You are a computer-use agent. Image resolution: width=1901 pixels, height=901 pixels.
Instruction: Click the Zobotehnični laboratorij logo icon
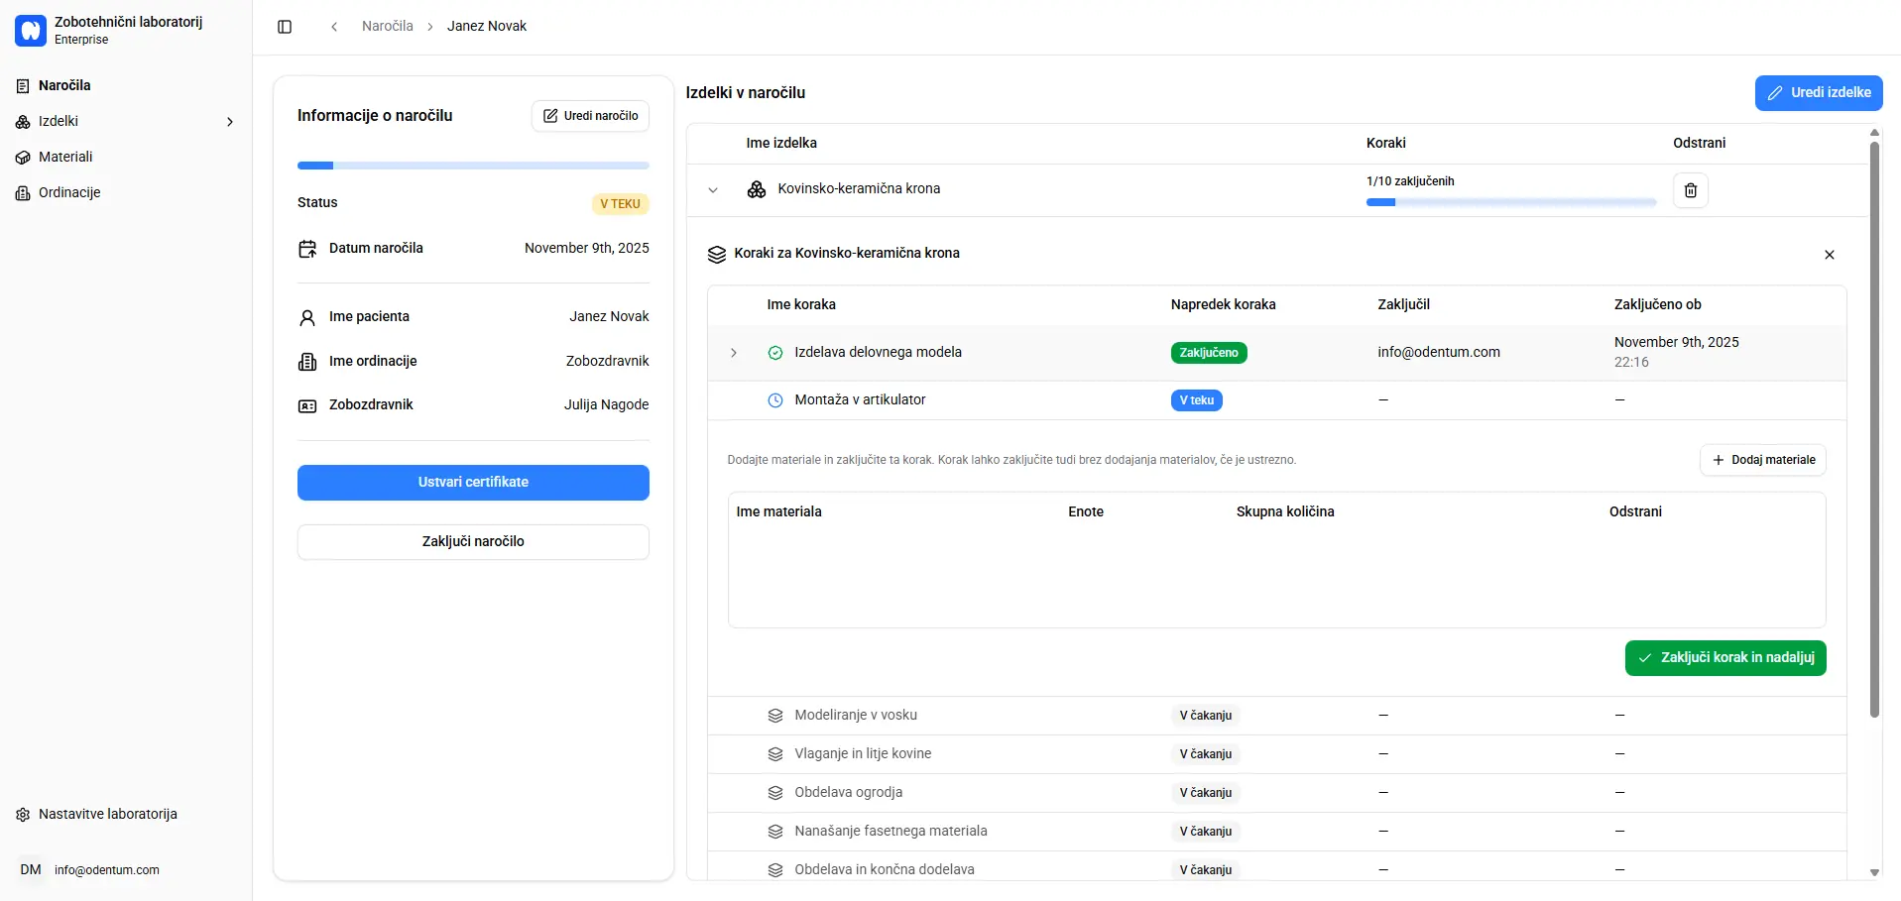click(x=31, y=31)
